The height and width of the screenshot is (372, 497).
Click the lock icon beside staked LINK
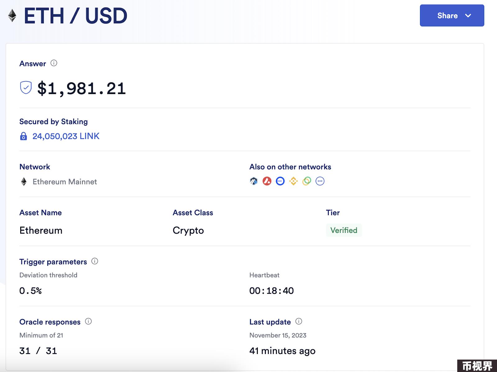pyautogui.click(x=23, y=136)
